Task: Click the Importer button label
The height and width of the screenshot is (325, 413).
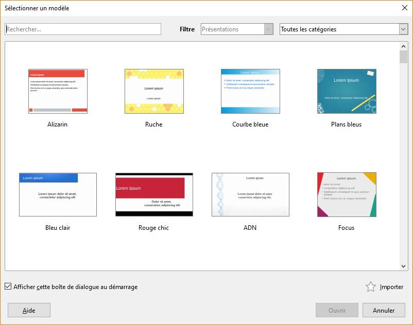Action: 391,287
